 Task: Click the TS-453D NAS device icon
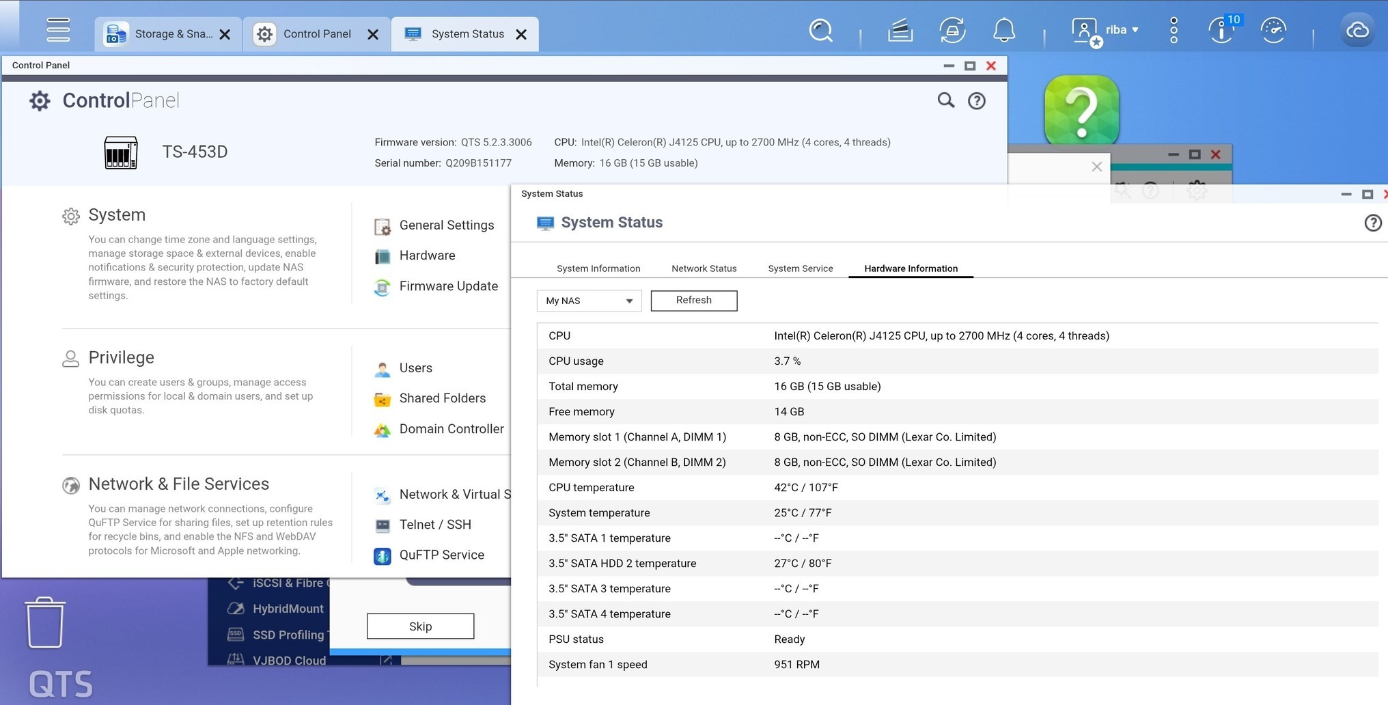[121, 152]
